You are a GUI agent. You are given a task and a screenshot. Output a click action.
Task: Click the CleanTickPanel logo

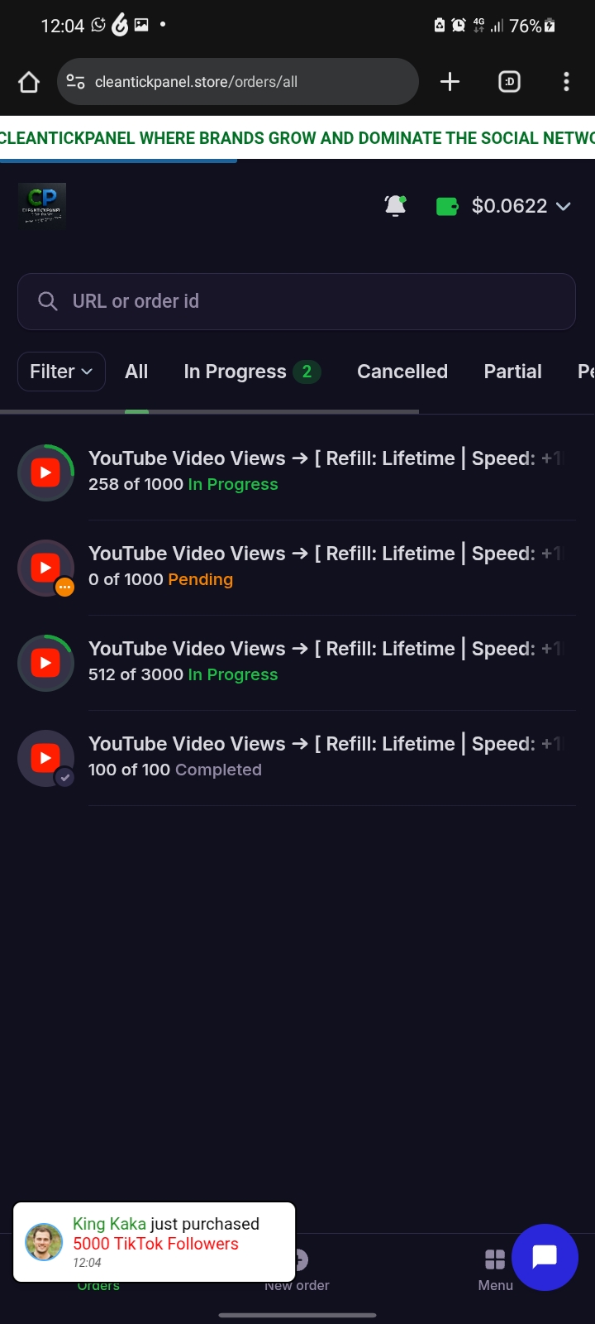click(42, 204)
